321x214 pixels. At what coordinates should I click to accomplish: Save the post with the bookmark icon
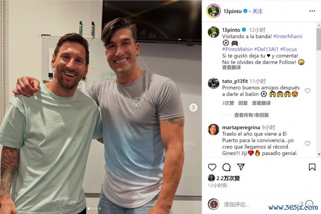(x=312, y=167)
